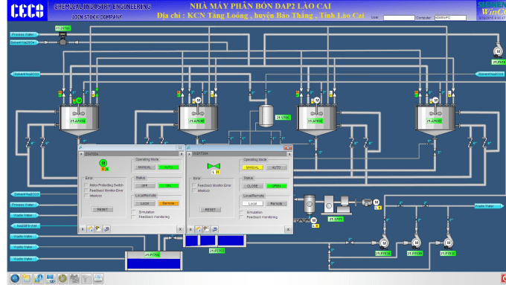Open wrench settings icon in motor faceplate
The height and width of the screenshot is (285, 506).
pyautogui.click(x=106, y=229)
